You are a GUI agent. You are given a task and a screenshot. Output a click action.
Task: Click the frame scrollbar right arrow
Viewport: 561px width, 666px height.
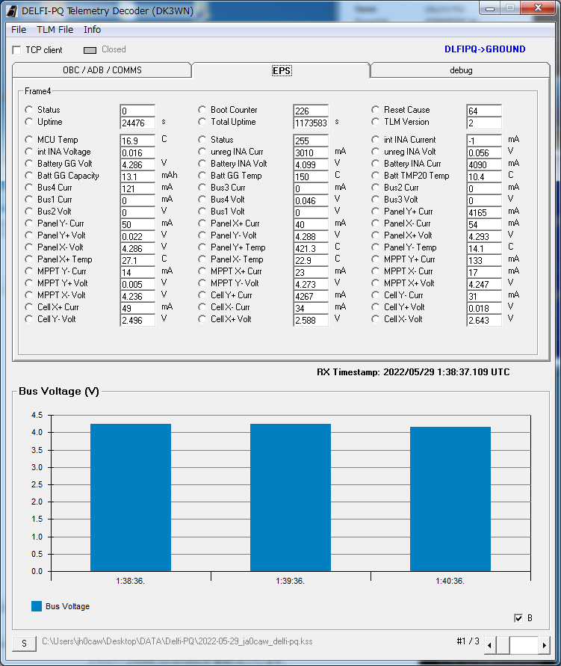[544, 645]
